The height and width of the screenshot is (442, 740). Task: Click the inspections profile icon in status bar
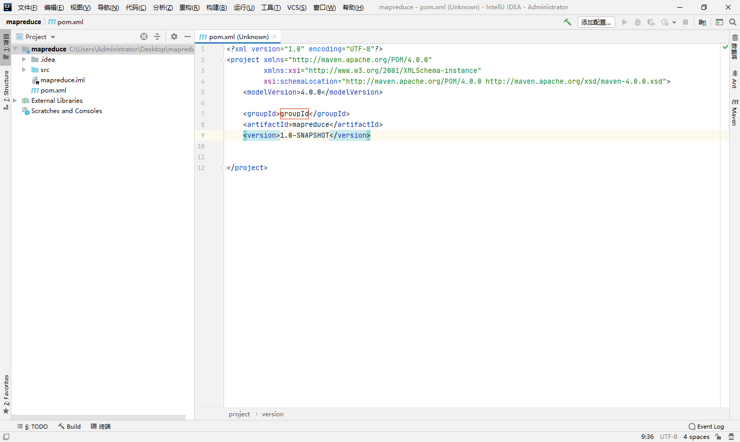(x=731, y=436)
